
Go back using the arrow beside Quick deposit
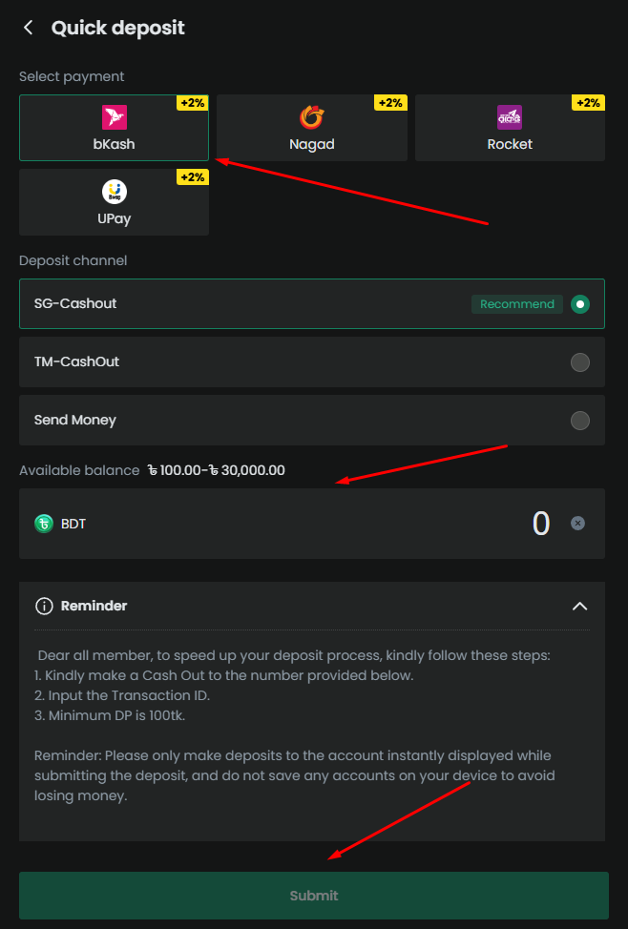click(28, 28)
